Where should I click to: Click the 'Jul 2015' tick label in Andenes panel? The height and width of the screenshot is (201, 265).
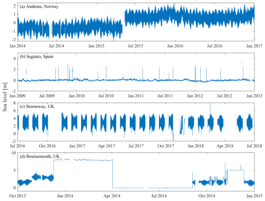pyautogui.click(x=136, y=46)
